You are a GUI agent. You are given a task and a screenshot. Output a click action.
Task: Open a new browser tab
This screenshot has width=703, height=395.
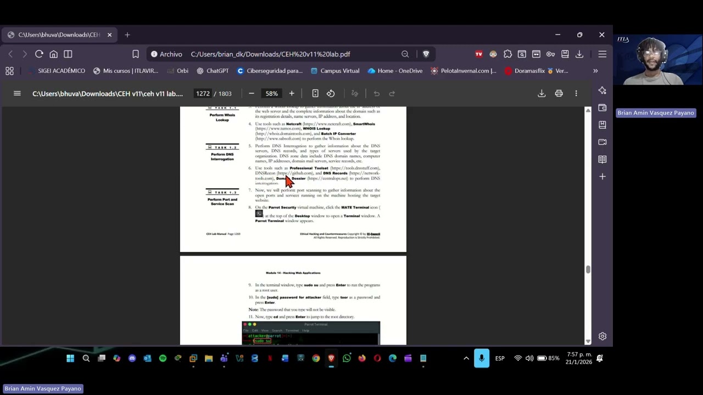point(127,35)
